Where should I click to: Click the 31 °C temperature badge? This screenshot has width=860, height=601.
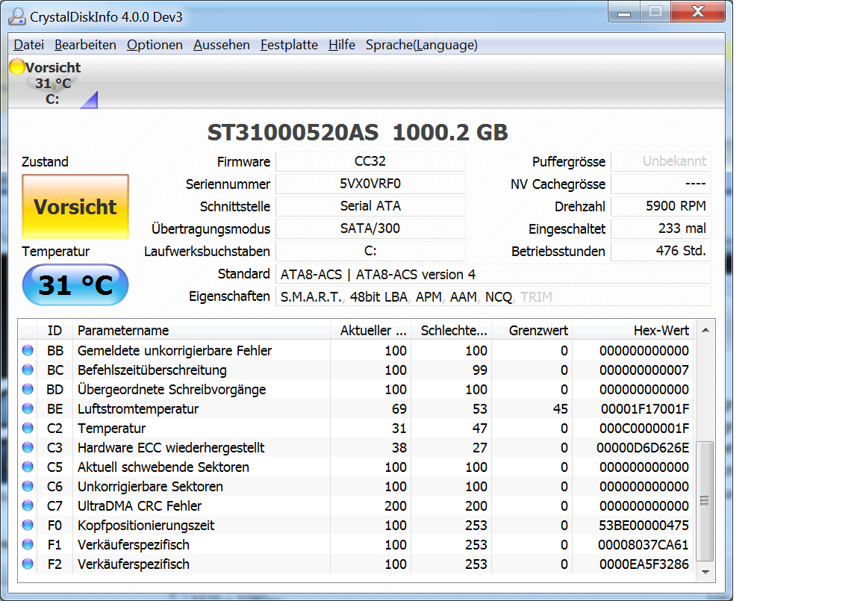point(75,284)
